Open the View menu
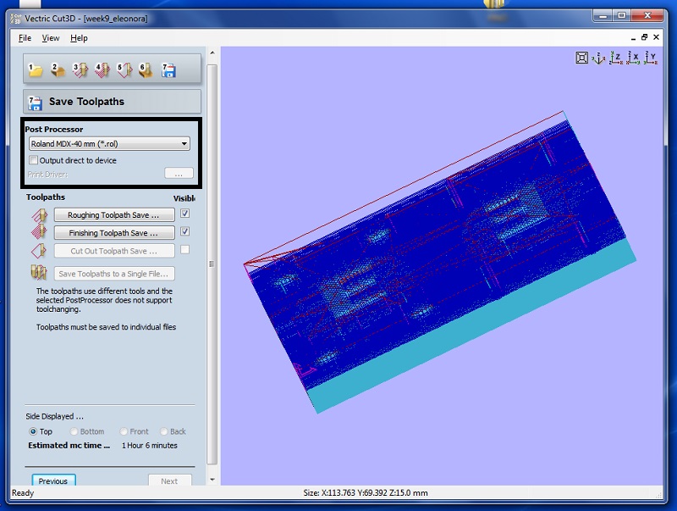 [51, 38]
